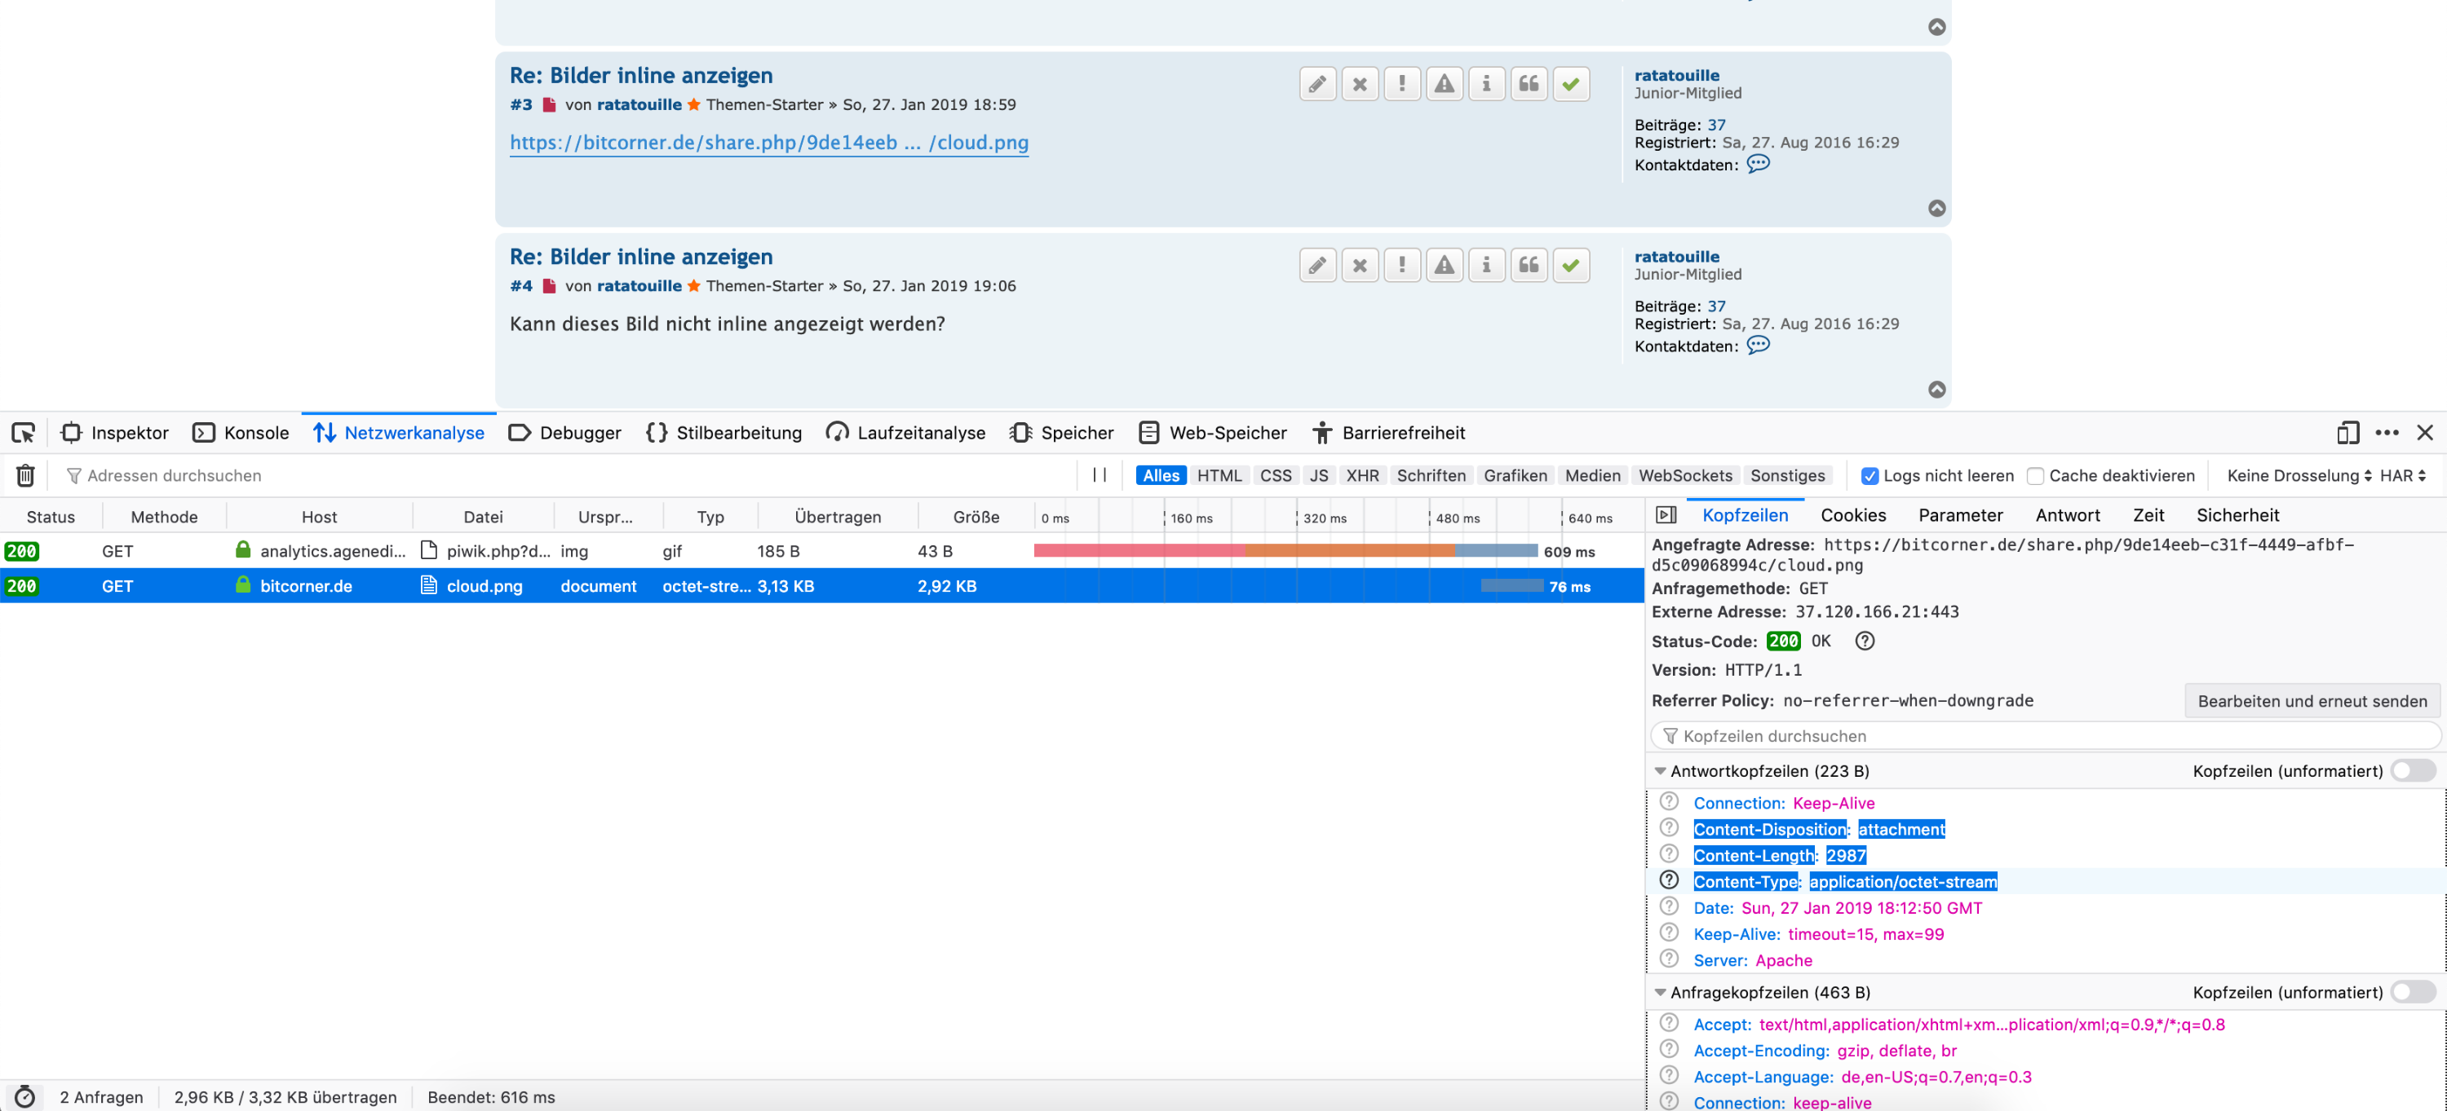Image resolution: width=2447 pixels, height=1111 pixels.
Task: Click the edit pencil icon on post #4
Action: pyautogui.click(x=1317, y=266)
